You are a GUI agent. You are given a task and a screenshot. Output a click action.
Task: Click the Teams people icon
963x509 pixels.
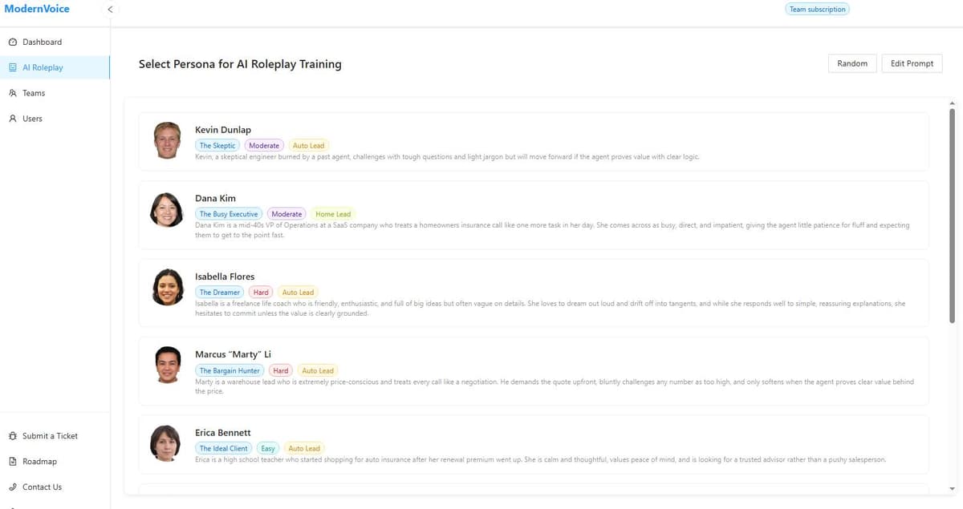(13, 93)
